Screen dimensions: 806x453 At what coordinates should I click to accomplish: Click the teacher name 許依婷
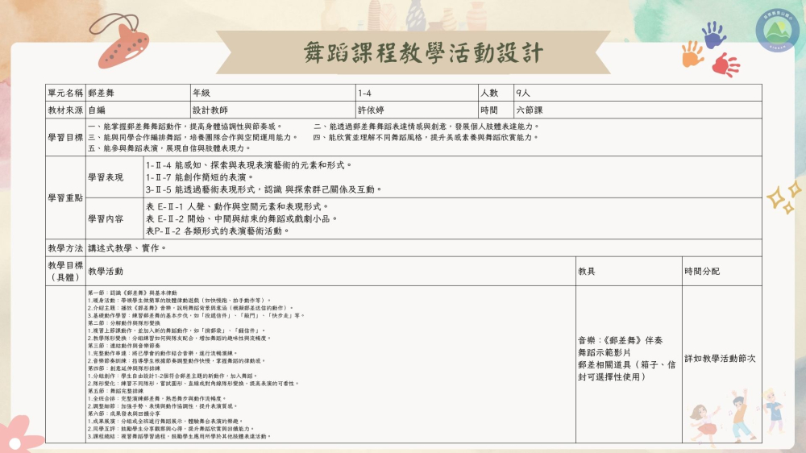point(417,110)
